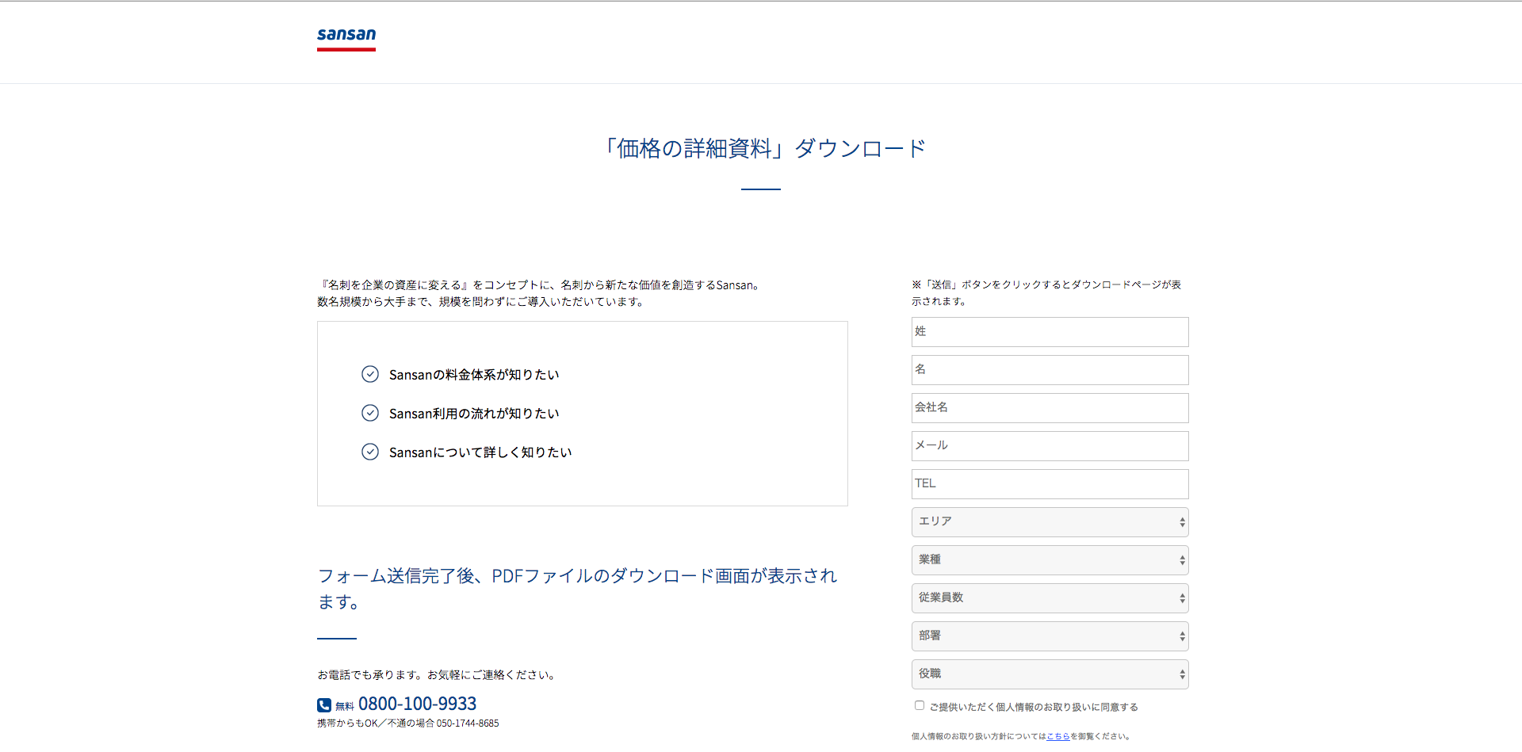Click the Sansan logo in the header
Viewport: 1522px width, 752px height.
346,39
